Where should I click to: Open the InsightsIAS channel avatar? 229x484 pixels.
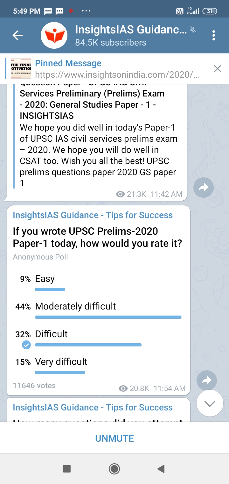click(54, 35)
